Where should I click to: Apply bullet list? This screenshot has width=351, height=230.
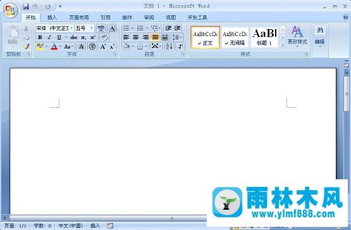click(x=126, y=29)
